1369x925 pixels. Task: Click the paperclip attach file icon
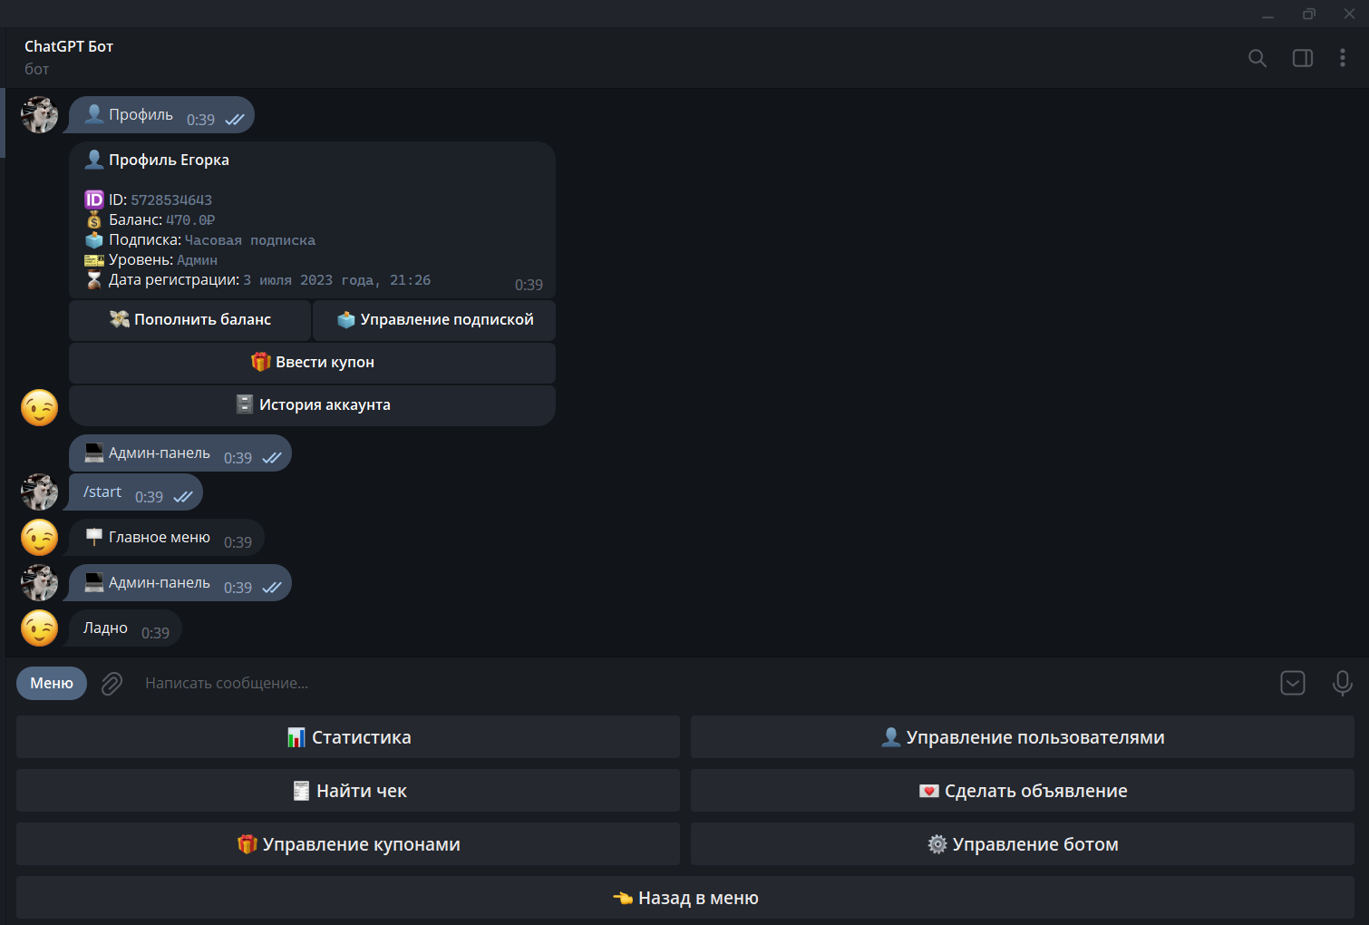[x=112, y=684]
